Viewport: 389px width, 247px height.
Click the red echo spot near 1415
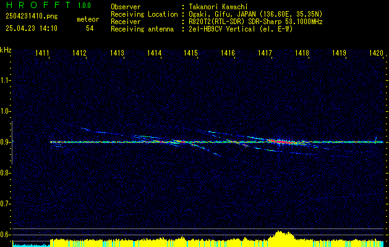(182, 142)
